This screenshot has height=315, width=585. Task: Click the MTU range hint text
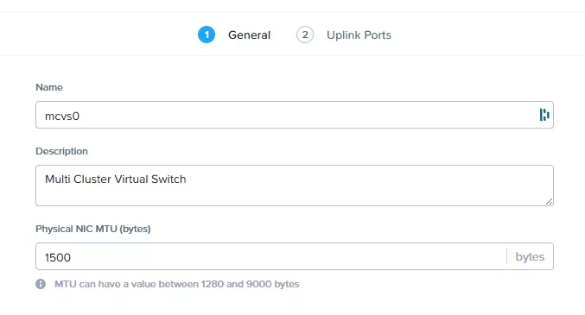[x=177, y=284]
